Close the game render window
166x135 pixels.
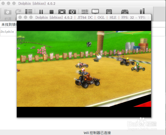coord(20,17)
